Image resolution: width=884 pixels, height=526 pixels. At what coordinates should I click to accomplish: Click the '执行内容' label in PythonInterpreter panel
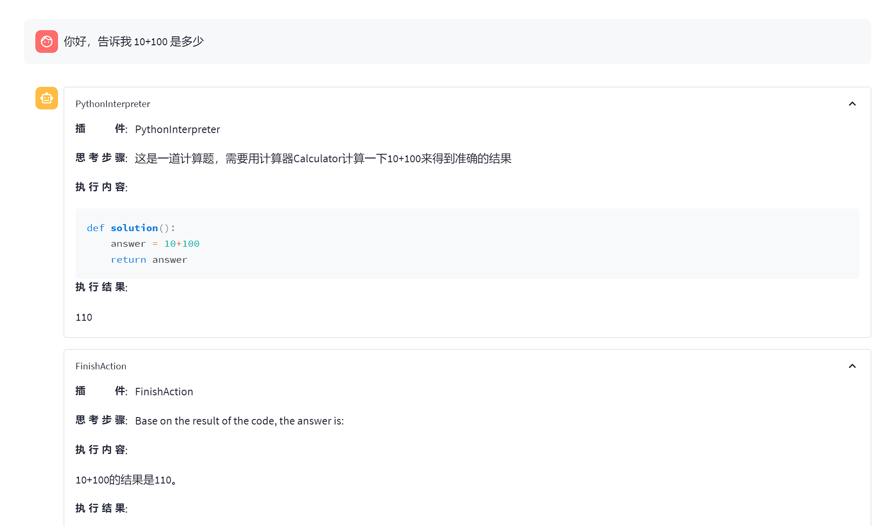(101, 187)
